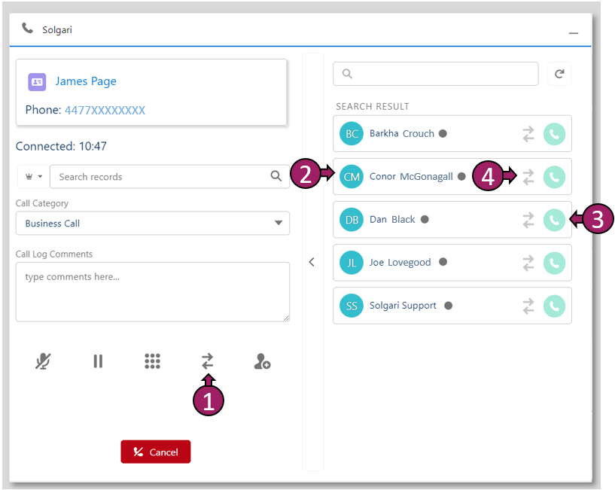Call Barkha Crouch with green phone icon

tap(554, 134)
